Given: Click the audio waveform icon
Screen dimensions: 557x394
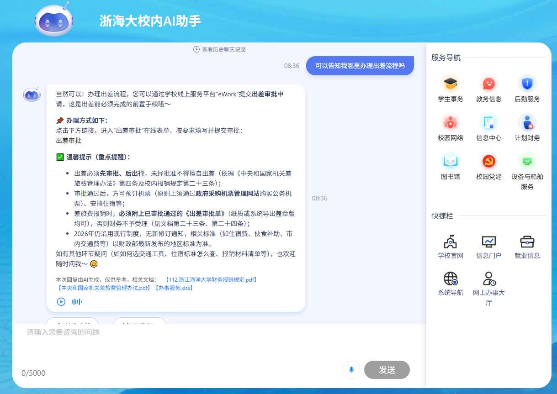Looking at the screenshot, I should [77, 302].
